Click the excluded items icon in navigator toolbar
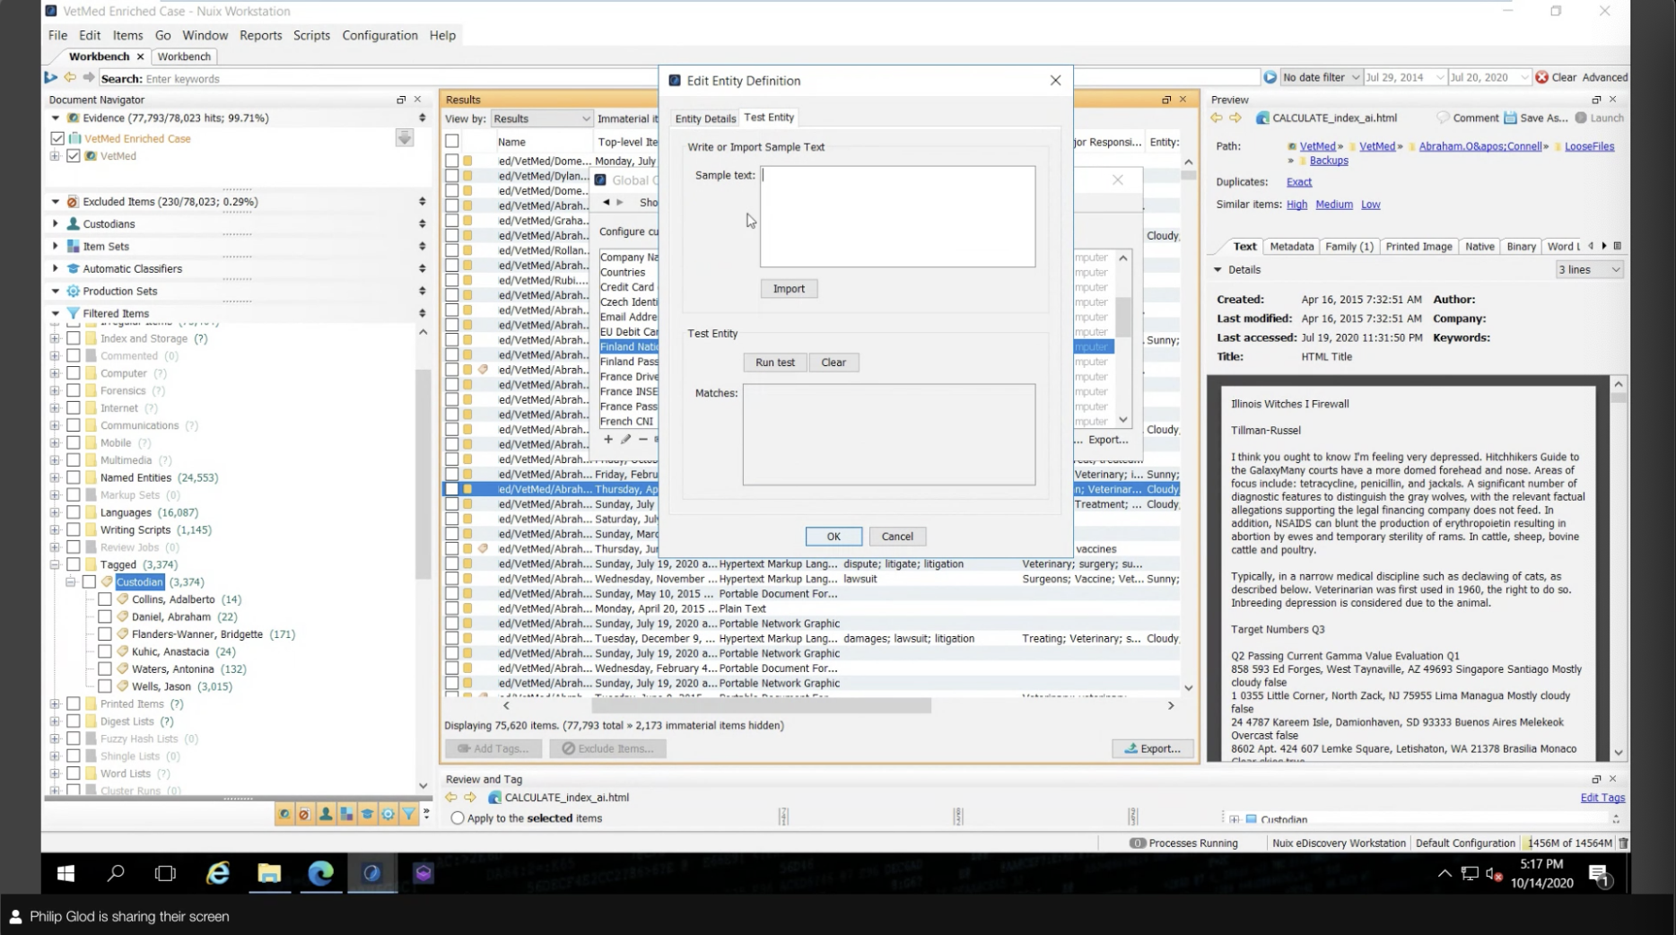 point(305,814)
